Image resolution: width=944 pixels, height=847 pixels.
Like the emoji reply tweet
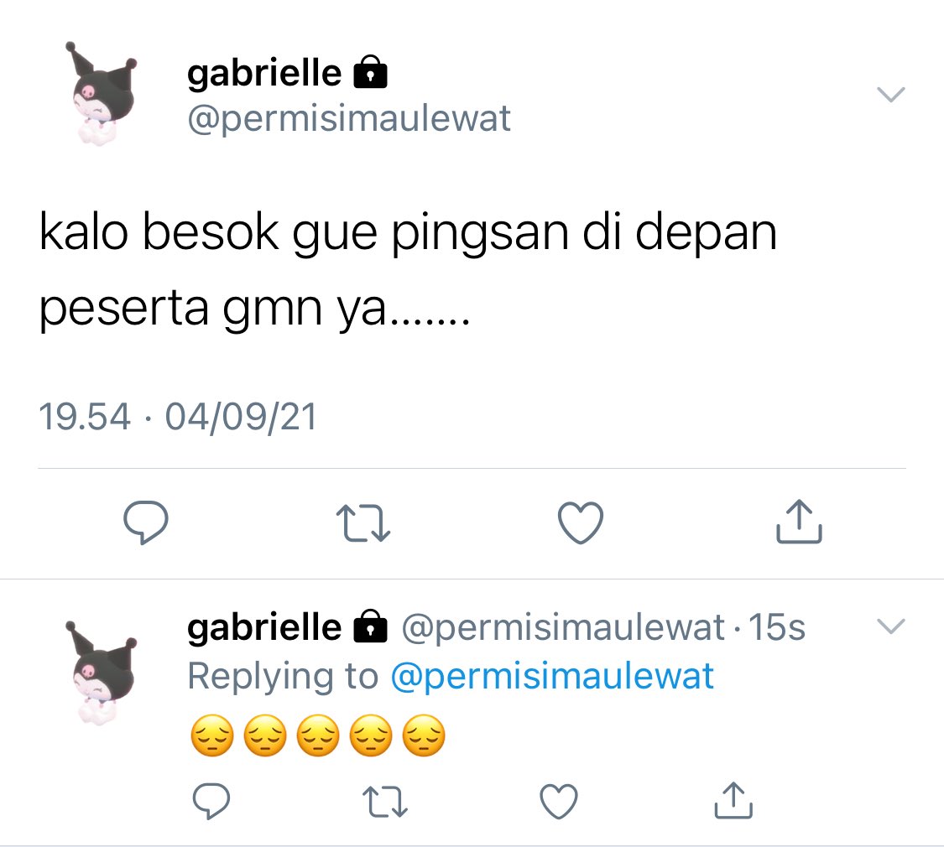pyautogui.click(x=559, y=801)
